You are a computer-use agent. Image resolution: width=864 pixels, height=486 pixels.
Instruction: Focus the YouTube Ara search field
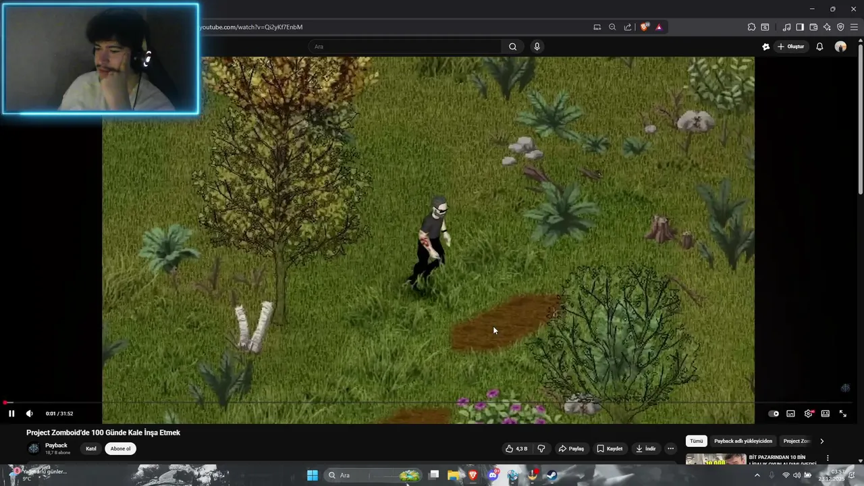(405, 47)
